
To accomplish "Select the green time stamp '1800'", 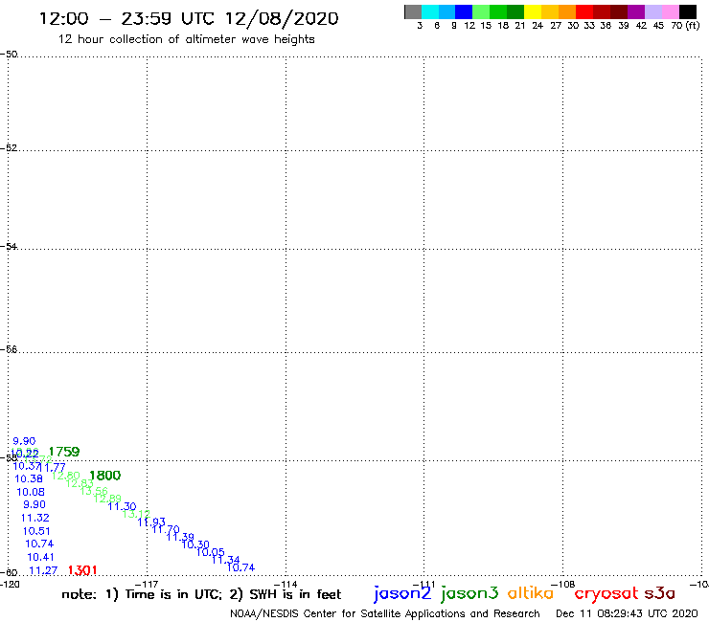I will [104, 476].
